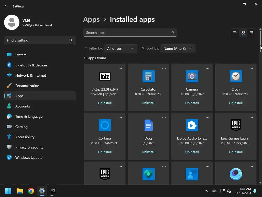Click the Clock app icon
This screenshot has width=262, height=197.
click(x=236, y=76)
